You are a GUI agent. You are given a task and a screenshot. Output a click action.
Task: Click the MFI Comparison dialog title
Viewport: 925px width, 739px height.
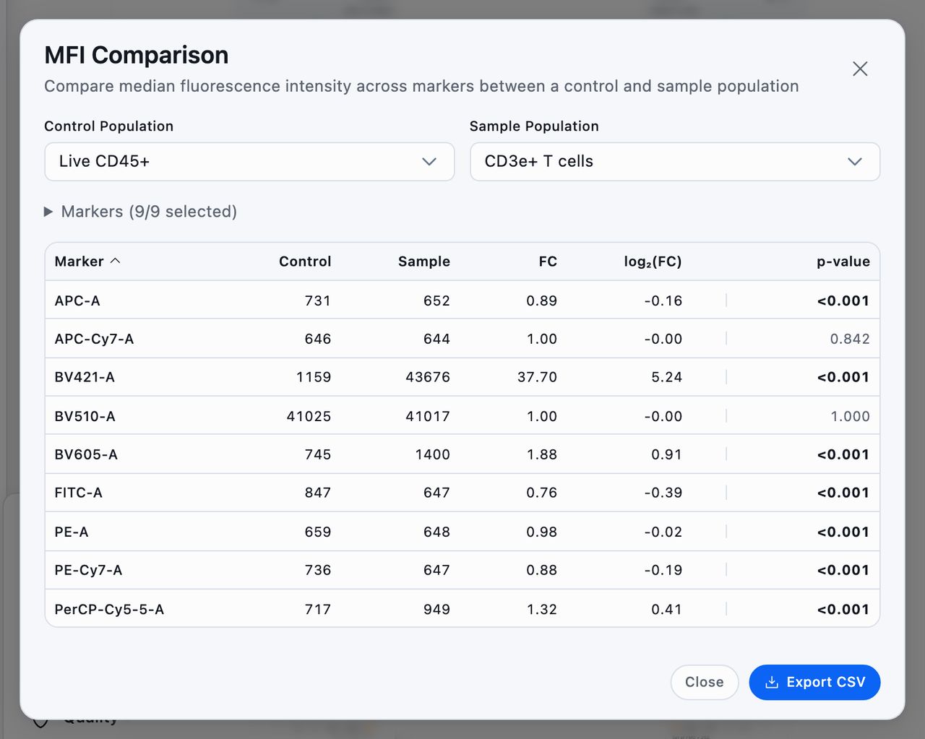point(137,55)
